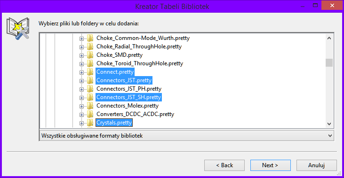Click the Crystals.pretty folder icon
Viewport: 344px width, 178px height.
pyautogui.click(x=90, y=123)
